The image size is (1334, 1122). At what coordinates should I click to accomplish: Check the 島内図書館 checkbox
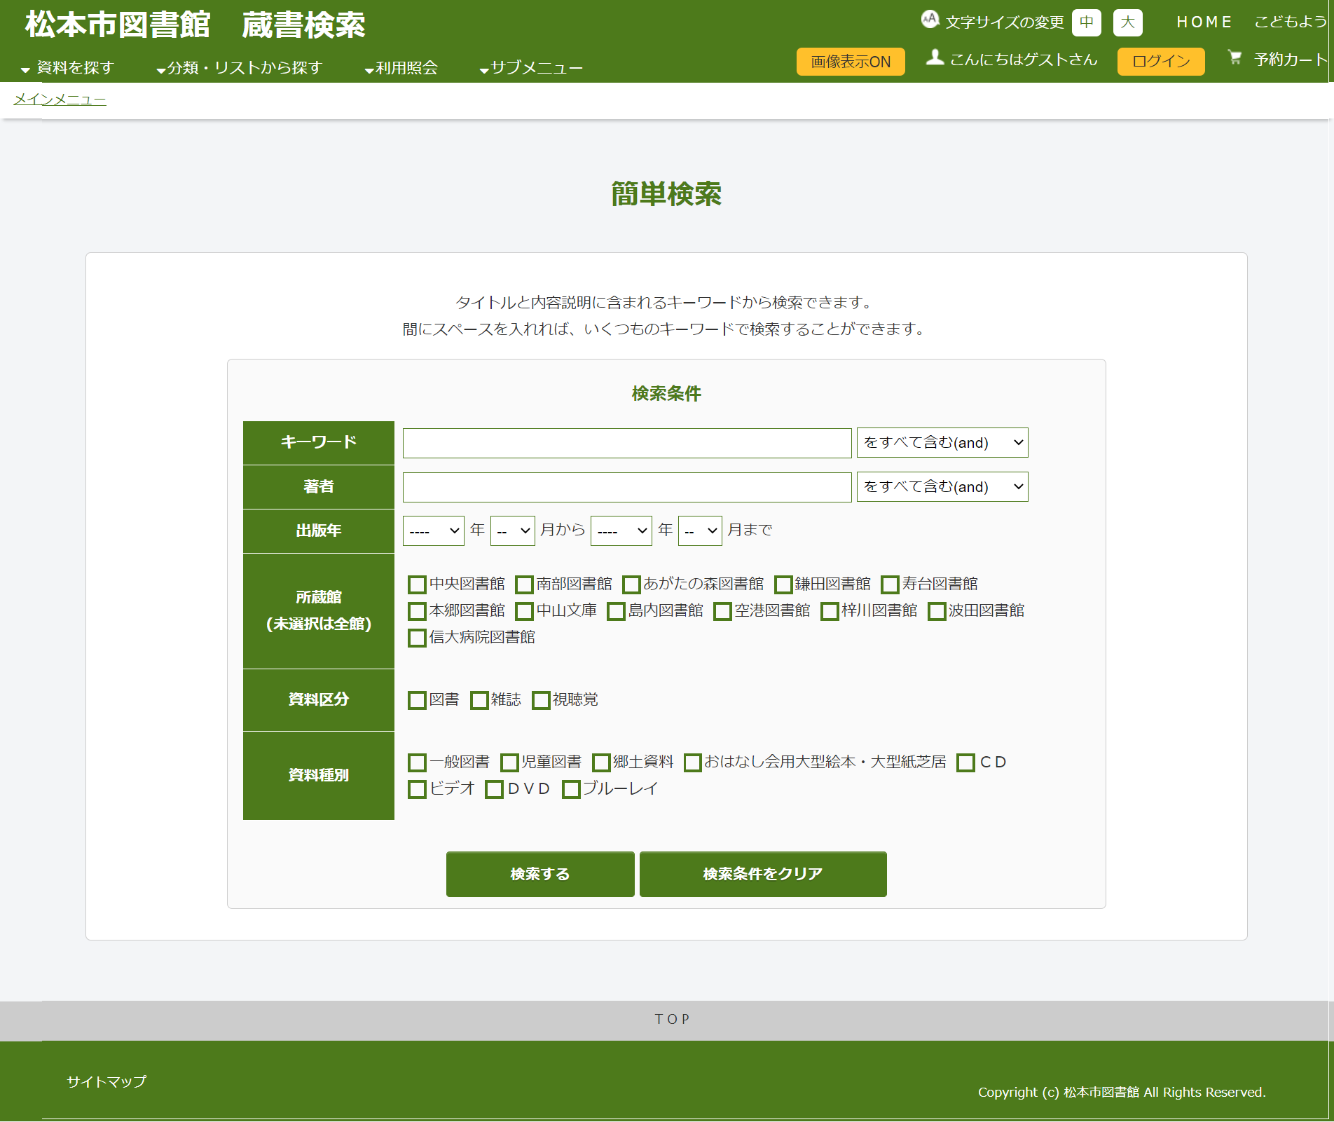coord(616,611)
